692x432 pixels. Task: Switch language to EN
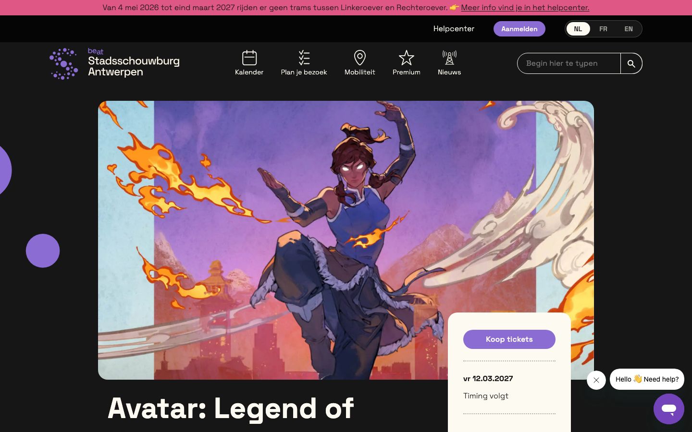pyautogui.click(x=629, y=29)
